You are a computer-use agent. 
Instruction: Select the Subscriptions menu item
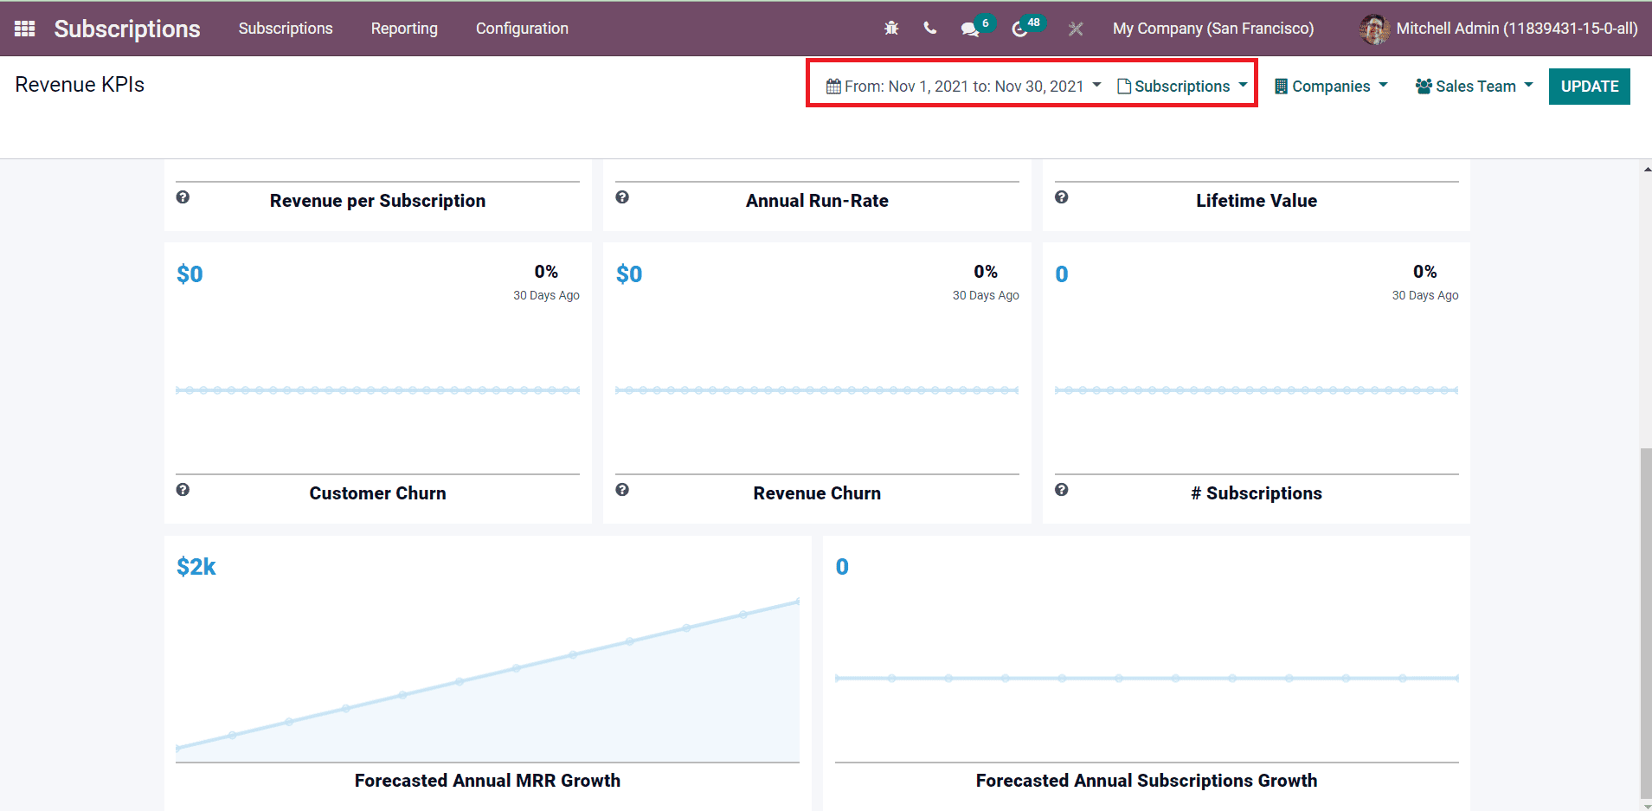286,28
